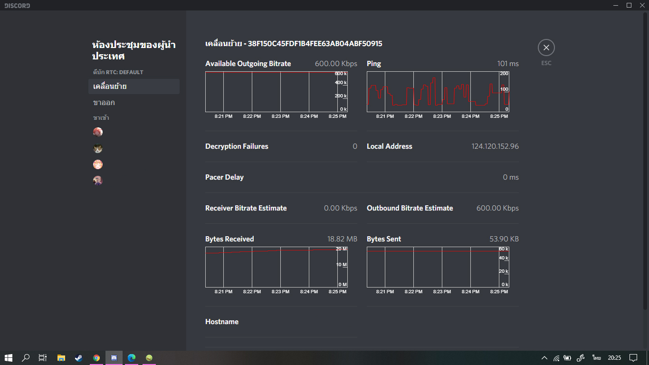
Task: Open Windows search from the taskbar
Action: [26, 358]
